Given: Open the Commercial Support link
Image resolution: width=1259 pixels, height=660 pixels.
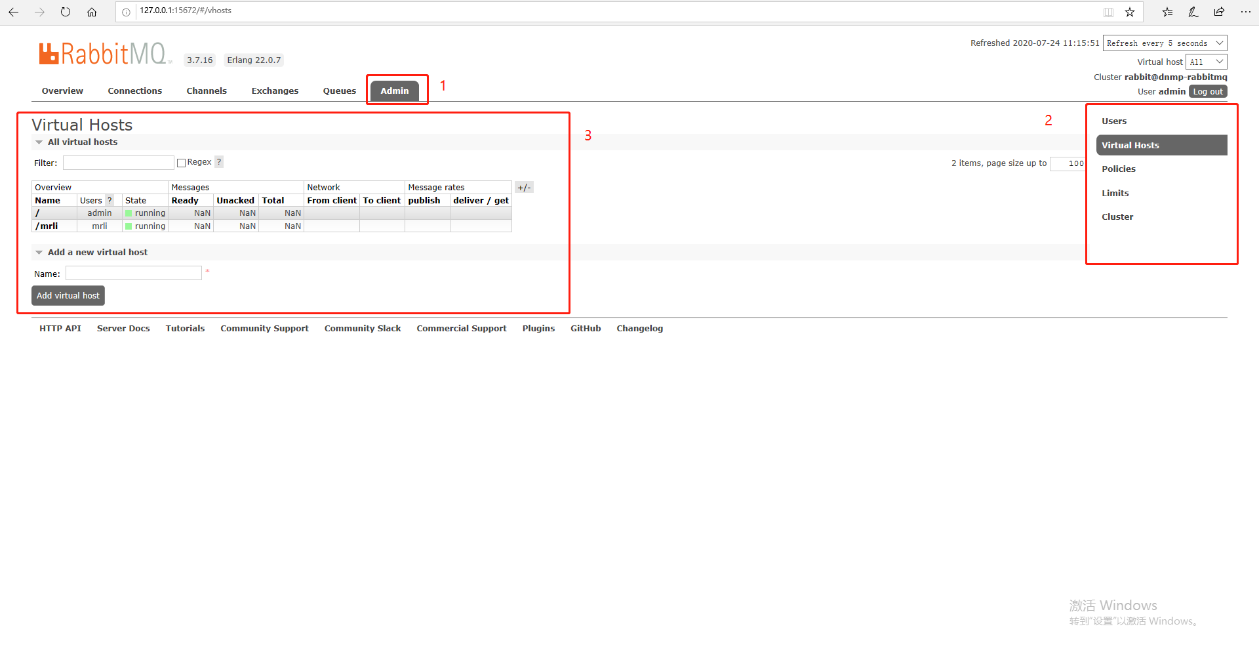Looking at the screenshot, I should click(x=462, y=329).
